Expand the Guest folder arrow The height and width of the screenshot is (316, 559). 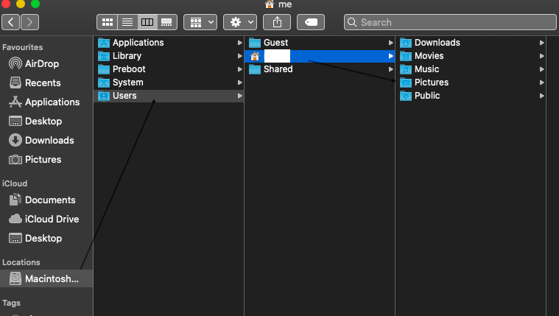tap(391, 43)
